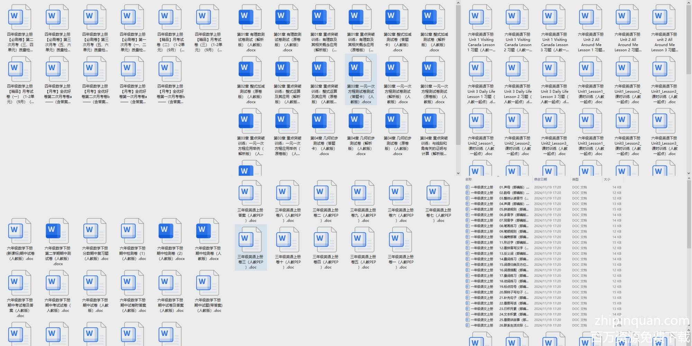Viewport: 692px width, 346px height.
Task: Click the 大小 column header
Action: click(x=607, y=179)
